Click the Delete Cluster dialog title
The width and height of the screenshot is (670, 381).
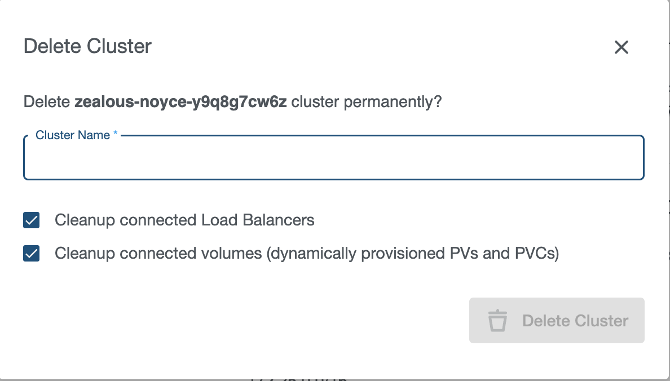pos(87,46)
